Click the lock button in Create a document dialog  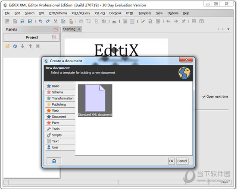pos(54,161)
